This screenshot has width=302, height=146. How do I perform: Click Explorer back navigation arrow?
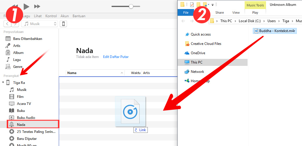pos(183,21)
